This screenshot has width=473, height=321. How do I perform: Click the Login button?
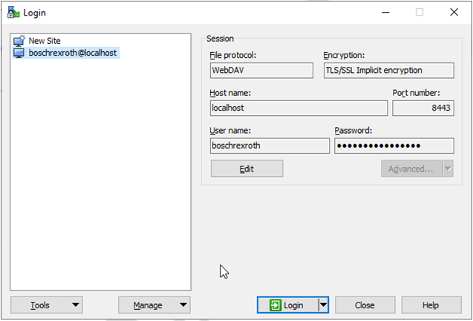(287, 305)
